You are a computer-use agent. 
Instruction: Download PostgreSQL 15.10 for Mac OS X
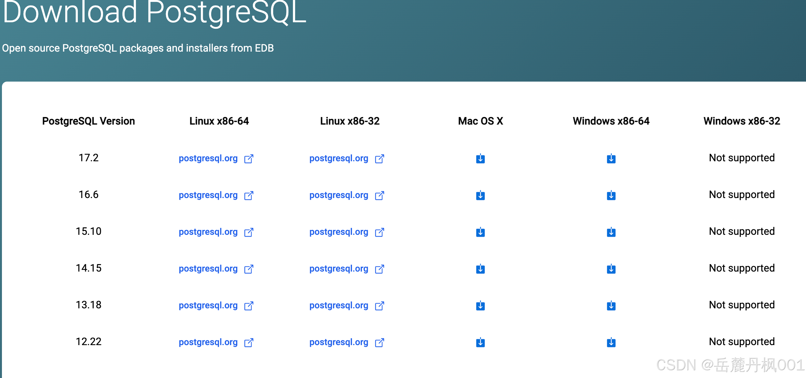click(x=480, y=232)
